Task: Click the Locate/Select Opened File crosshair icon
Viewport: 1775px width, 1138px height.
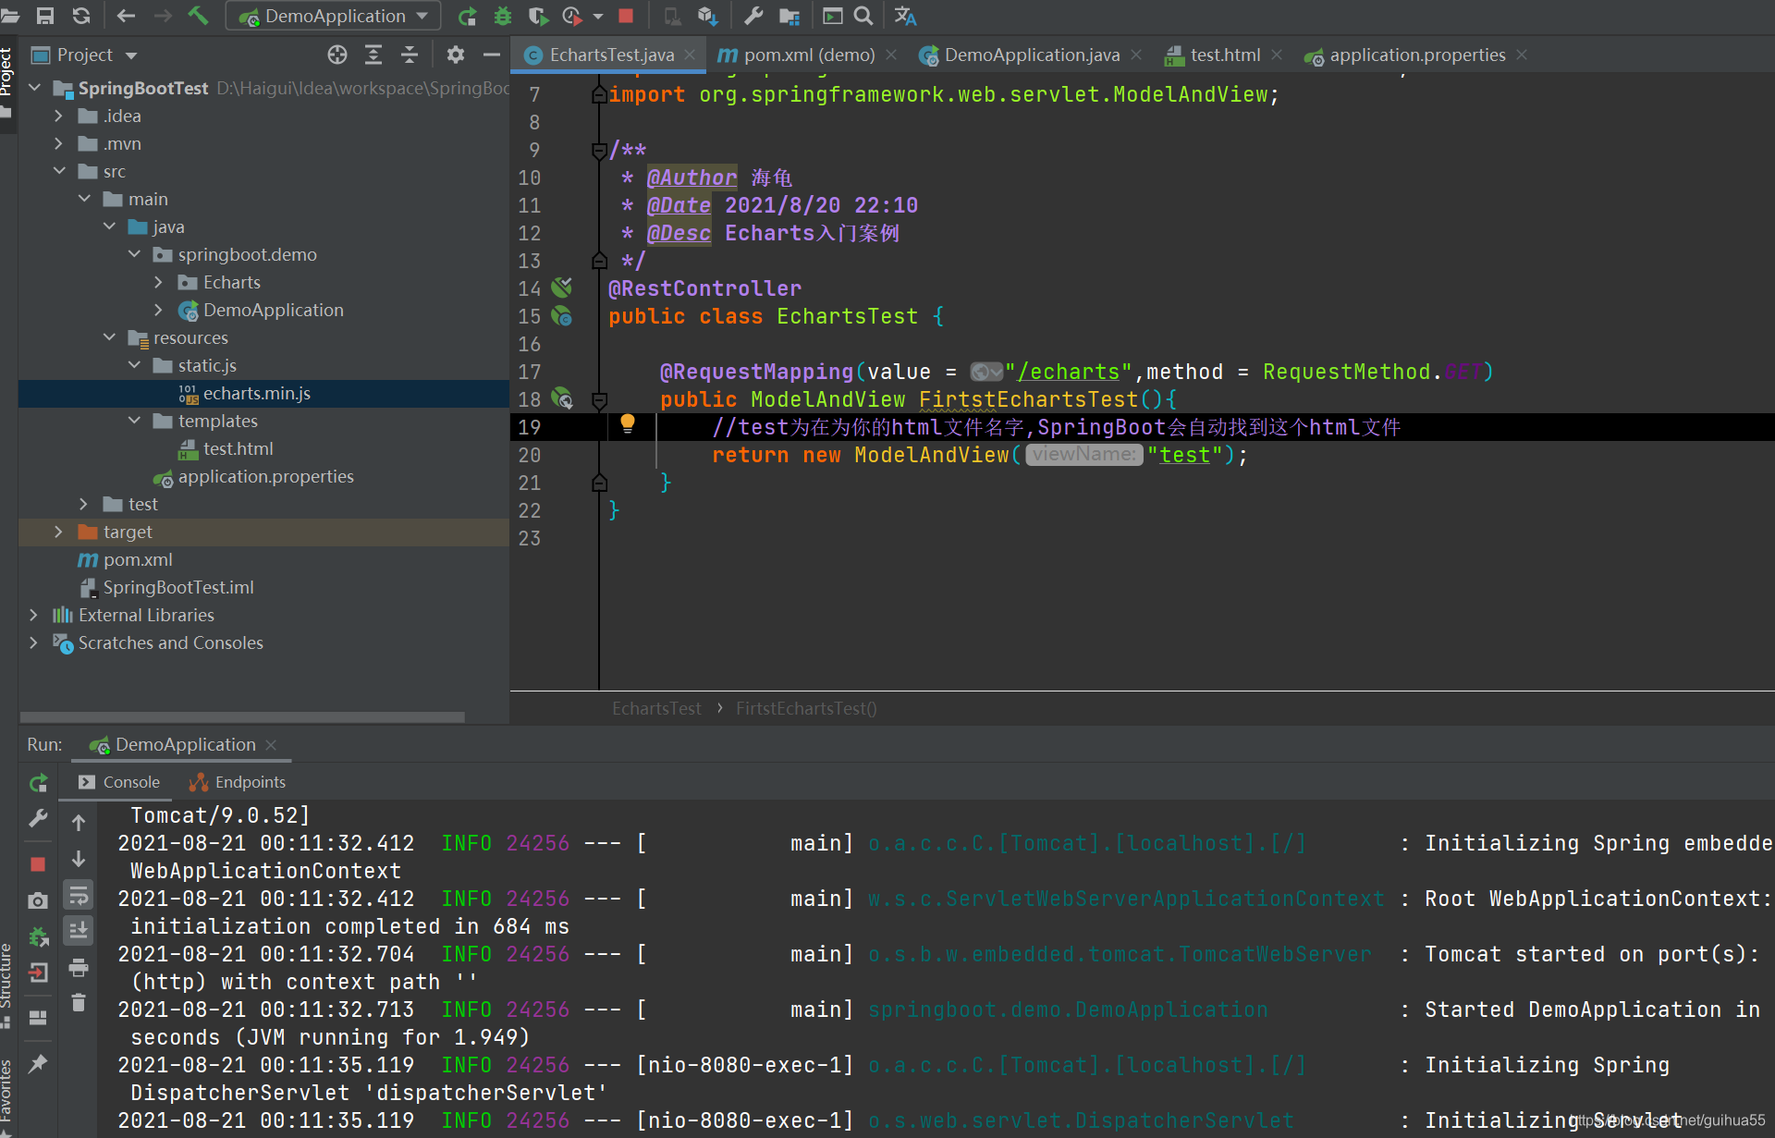Action: coord(337,55)
